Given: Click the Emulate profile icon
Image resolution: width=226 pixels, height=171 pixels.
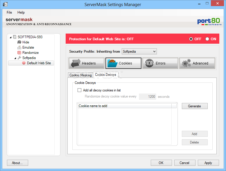Looking at the screenshot, I should 19,47.
